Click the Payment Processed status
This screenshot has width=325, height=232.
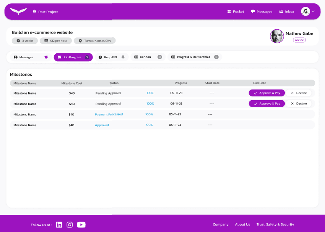pos(109,114)
